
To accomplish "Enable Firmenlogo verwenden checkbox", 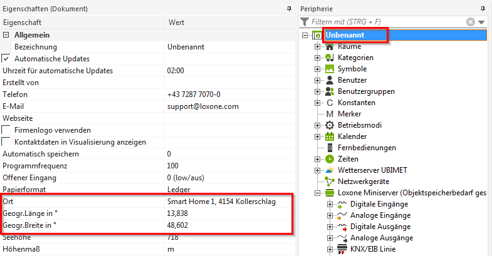I will point(6,130).
